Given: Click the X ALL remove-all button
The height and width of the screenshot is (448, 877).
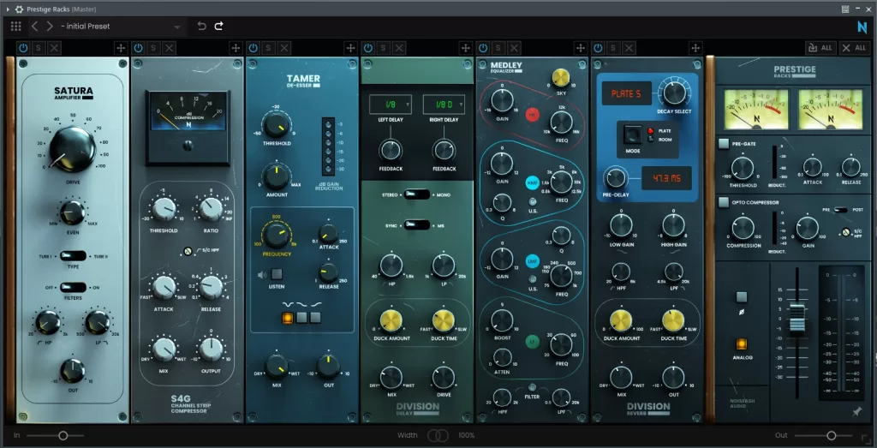Looking at the screenshot, I should tap(854, 48).
